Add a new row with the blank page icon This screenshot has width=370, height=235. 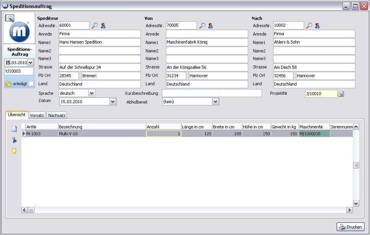tap(14, 129)
